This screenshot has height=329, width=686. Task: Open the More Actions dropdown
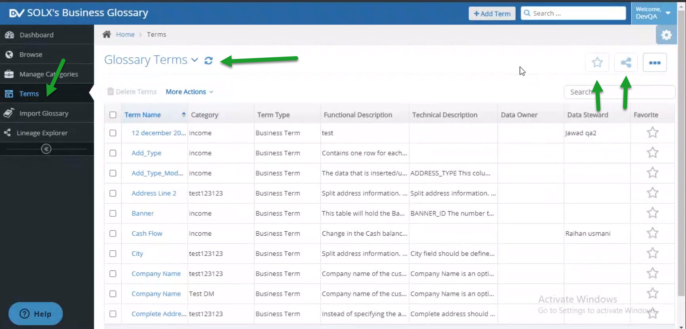point(189,92)
